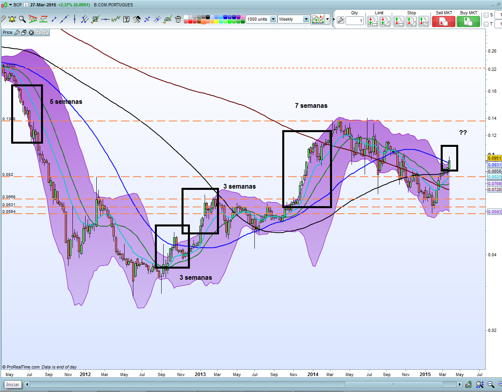This screenshot has height=392, width=502.
Task: Click the '7 semanas' chart annotation
Action: pyautogui.click(x=311, y=105)
